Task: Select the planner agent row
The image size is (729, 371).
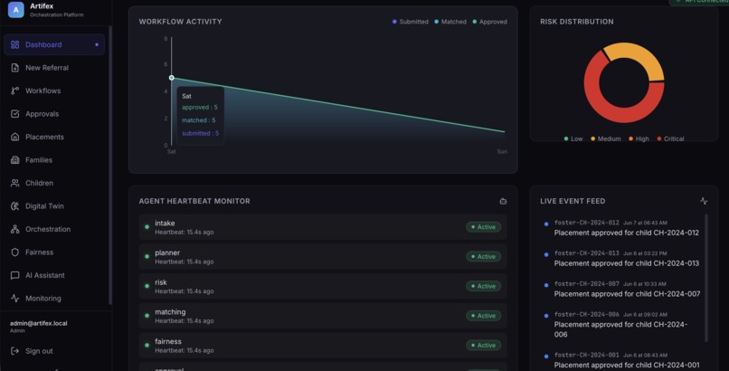Action: 323,257
